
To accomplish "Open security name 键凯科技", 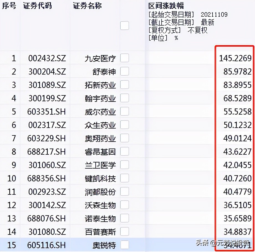I will (100, 179).
